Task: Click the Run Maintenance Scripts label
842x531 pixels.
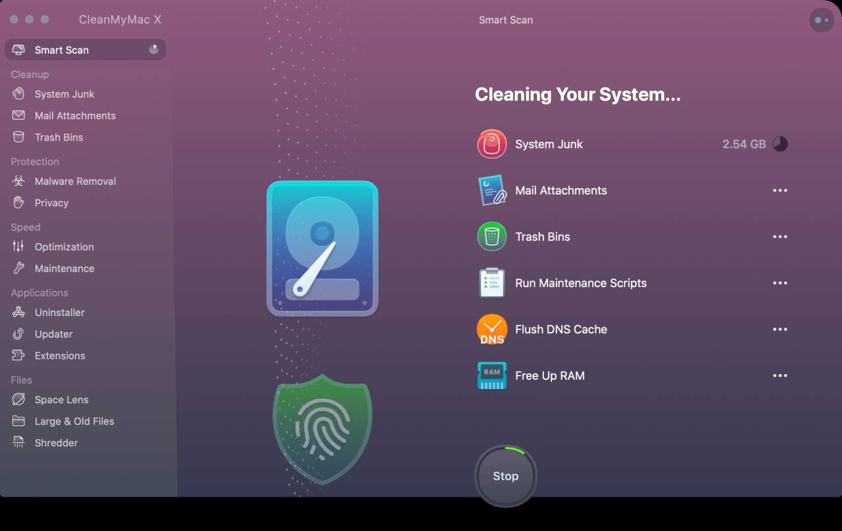Action: click(x=581, y=283)
